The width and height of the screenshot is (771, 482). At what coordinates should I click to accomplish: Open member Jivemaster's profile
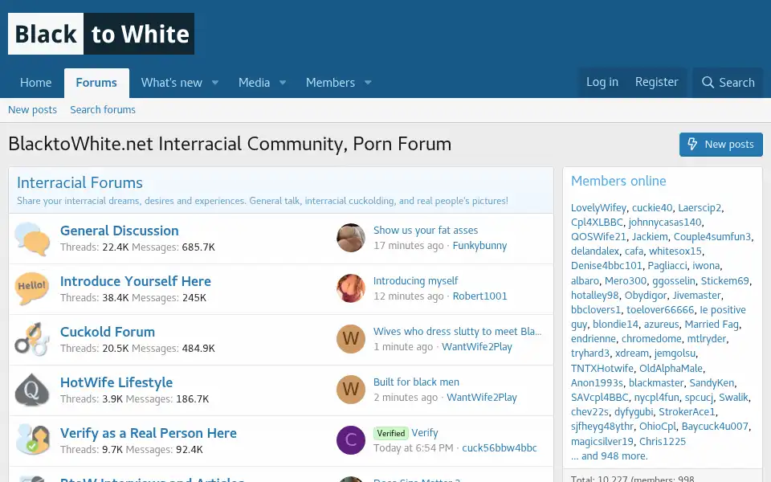697,296
